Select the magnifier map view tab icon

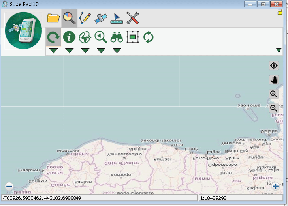tap(69, 18)
